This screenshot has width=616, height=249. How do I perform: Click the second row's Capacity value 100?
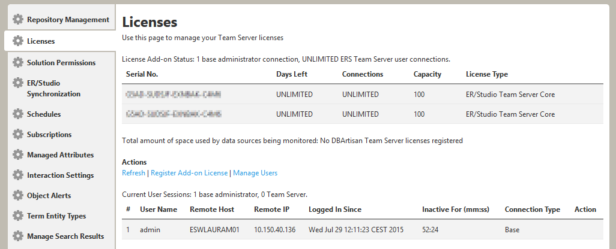[419, 114]
